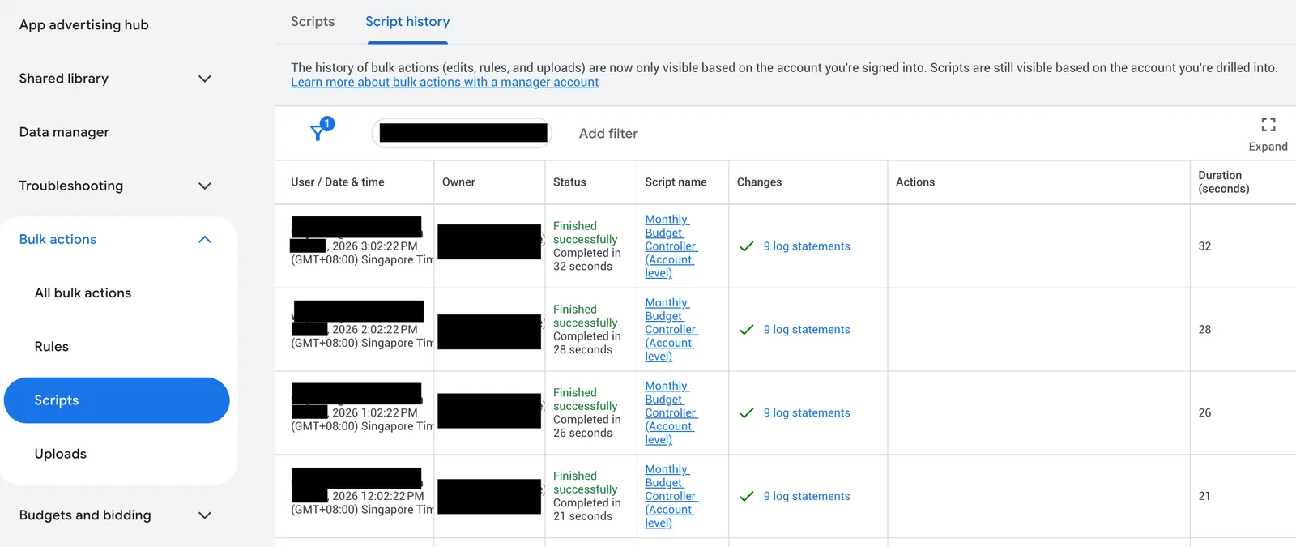The width and height of the screenshot is (1296, 547).
Task: View 9 log statements for 28-second run
Action: [807, 330]
